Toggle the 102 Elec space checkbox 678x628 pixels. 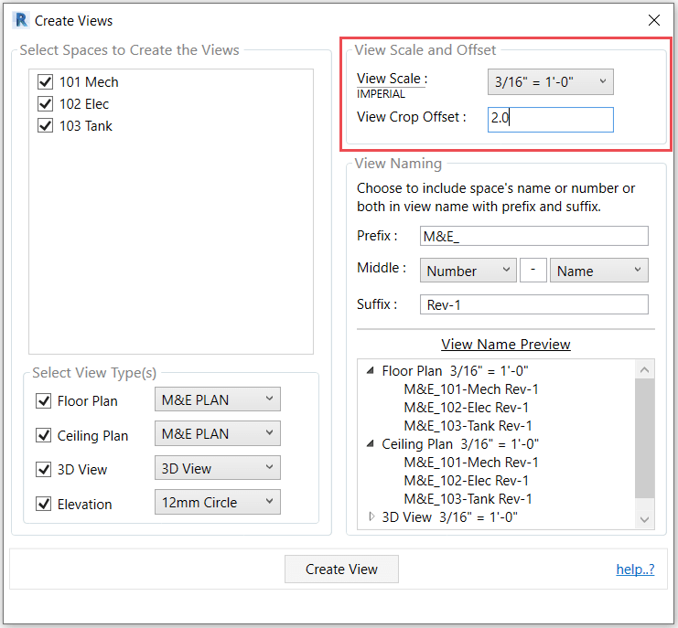[x=46, y=103]
